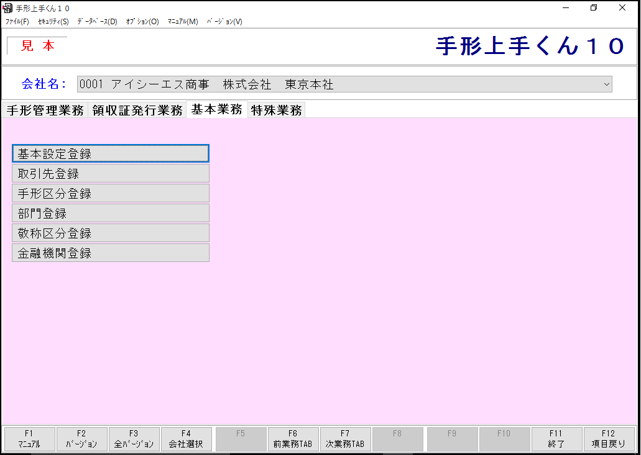Switch to 手形管理業務 tab
Screen dimensions: 641x455
[45, 110]
